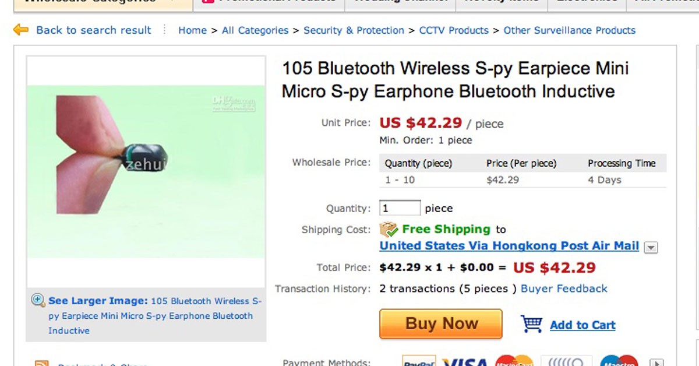This screenshot has width=699, height=366.
Task: Expand more payment methods arrow
Action: [657, 363]
